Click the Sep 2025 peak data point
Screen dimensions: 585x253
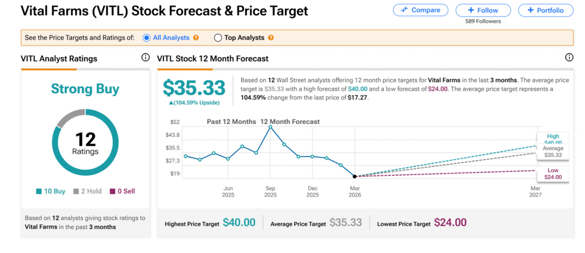(270, 127)
